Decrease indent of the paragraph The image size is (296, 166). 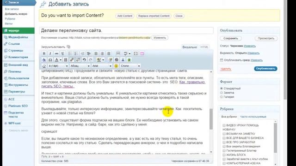82,53
